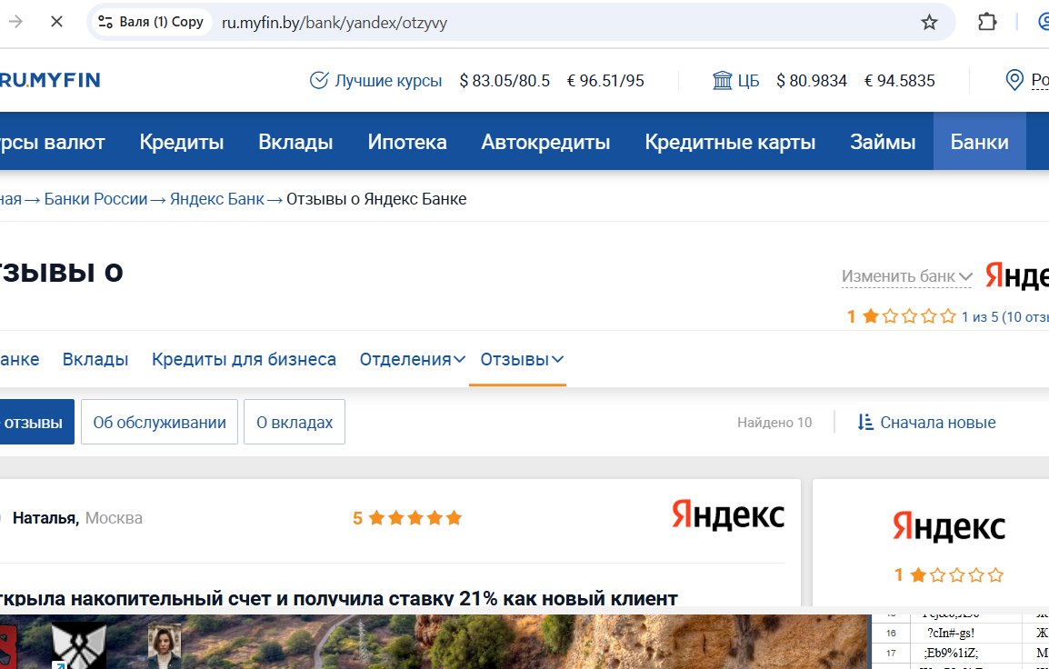Click ЦБ euro rate 94.5835
The width and height of the screenshot is (1049, 669).
point(900,81)
